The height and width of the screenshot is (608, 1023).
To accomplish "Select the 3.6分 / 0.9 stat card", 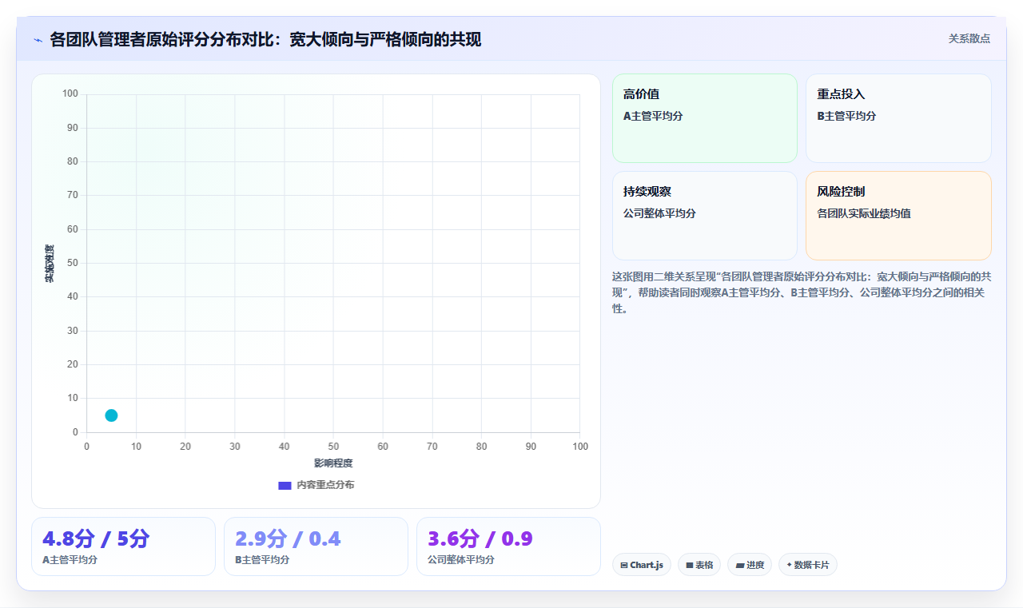I will point(508,546).
